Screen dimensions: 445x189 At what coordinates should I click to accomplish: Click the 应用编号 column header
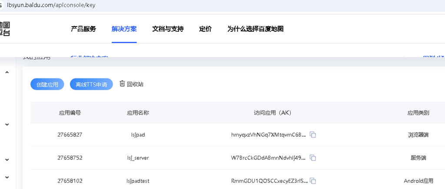click(70, 113)
